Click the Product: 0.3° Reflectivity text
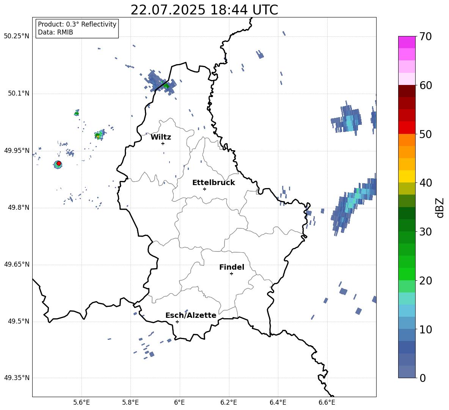The height and width of the screenshot is (410, 449). pyautogui.click(x=77, y=24)
